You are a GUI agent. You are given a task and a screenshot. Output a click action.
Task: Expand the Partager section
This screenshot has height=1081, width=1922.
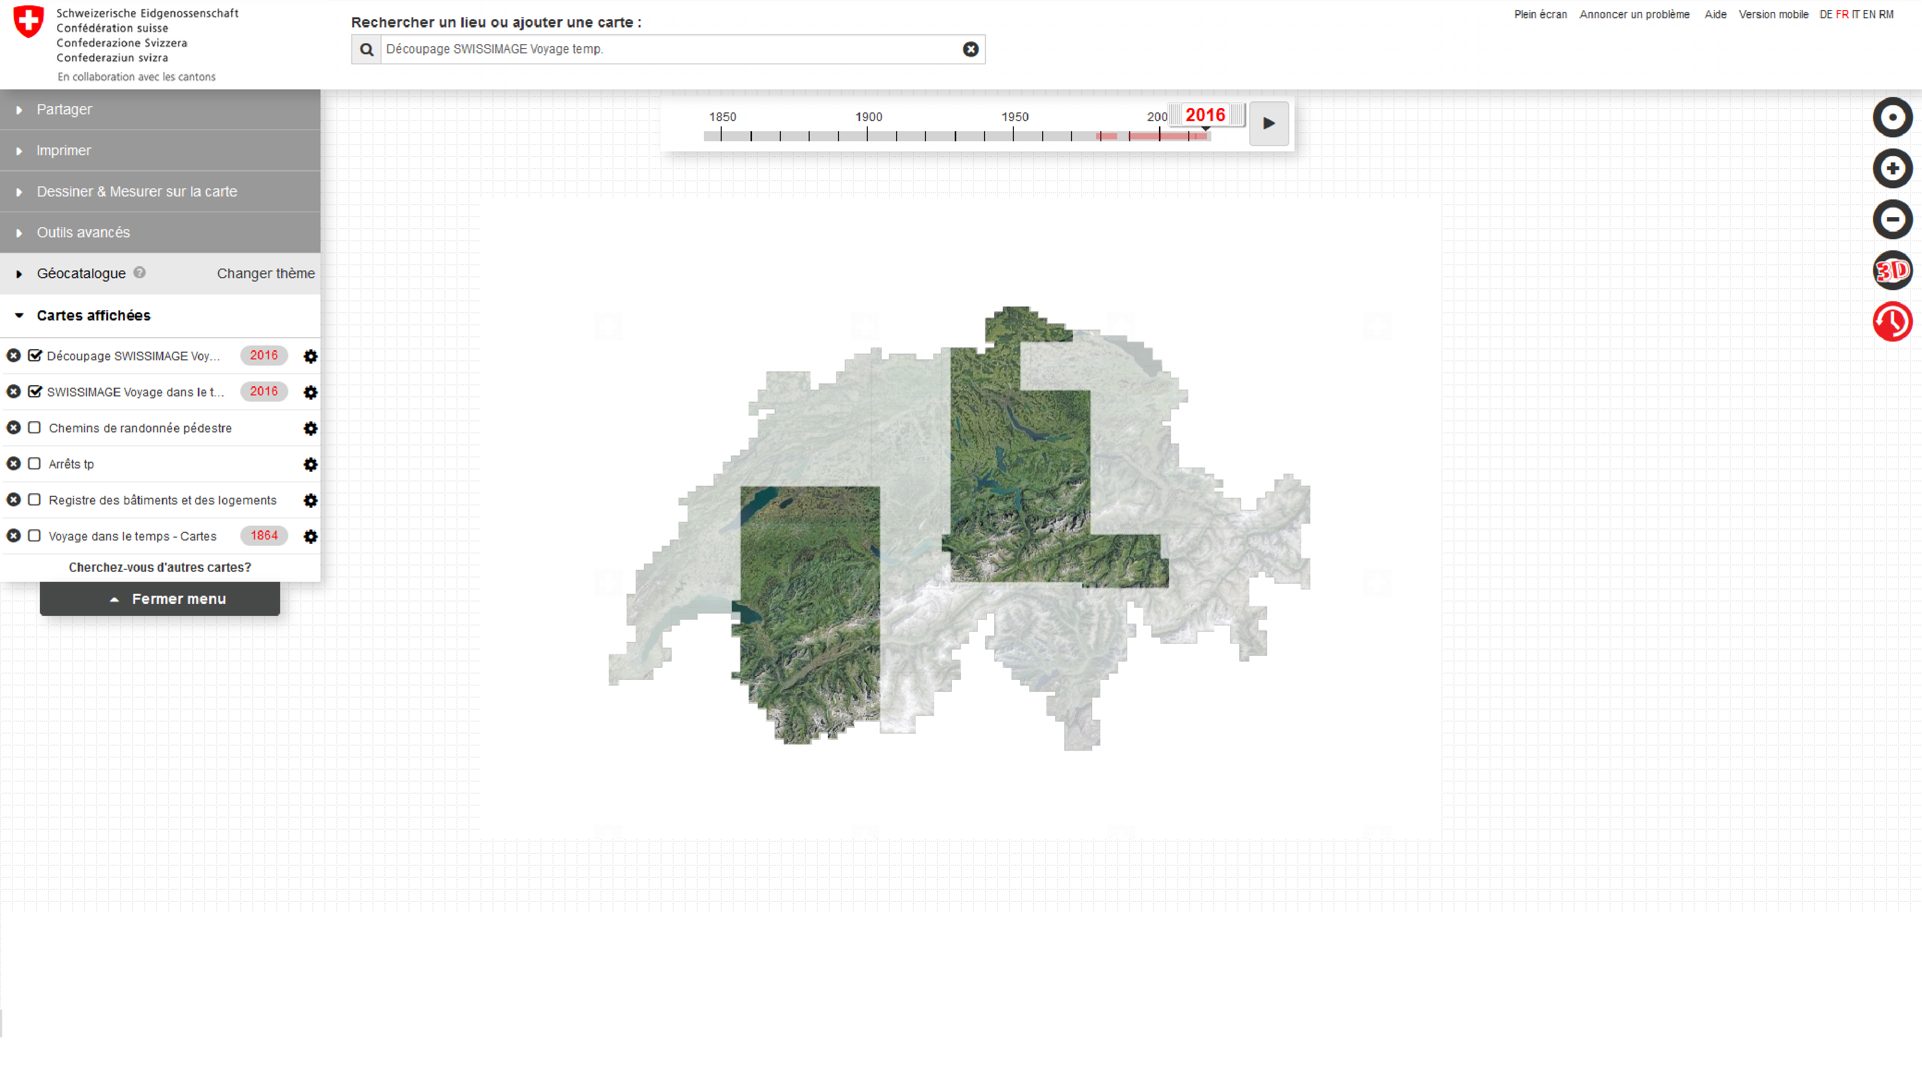pyautogui.click(x=64, y=110)
